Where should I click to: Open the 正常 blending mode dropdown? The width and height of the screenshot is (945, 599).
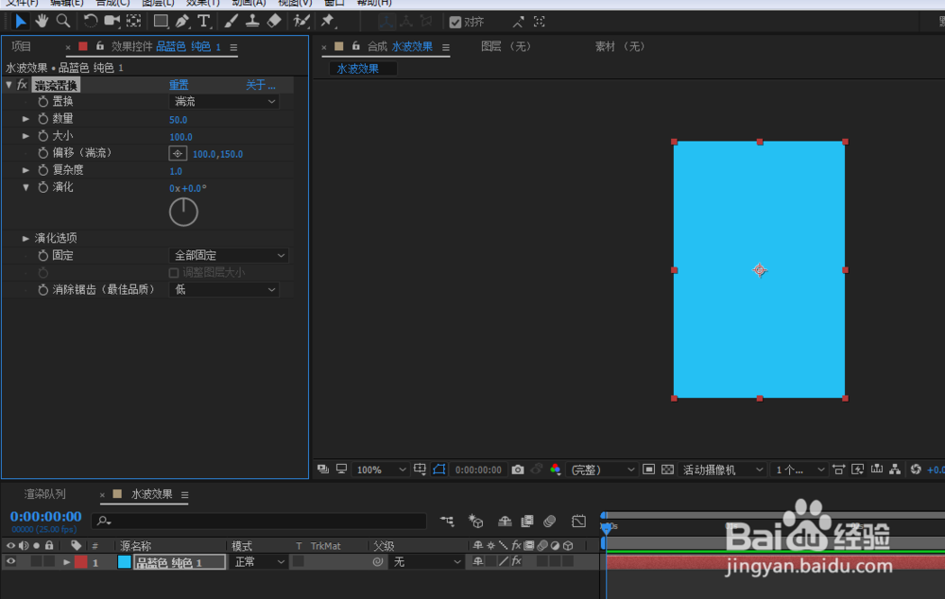(259, 561)
